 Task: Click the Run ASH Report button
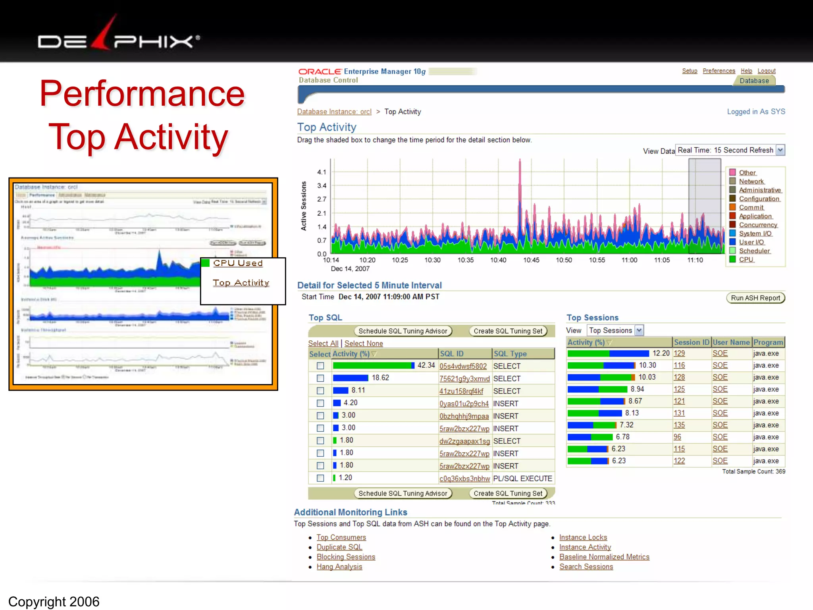pos(755,298)
